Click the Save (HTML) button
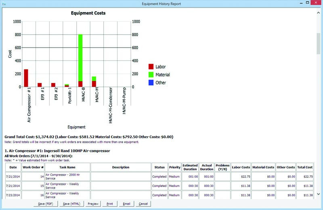This screenshot has height=210, width=323. 71,204
